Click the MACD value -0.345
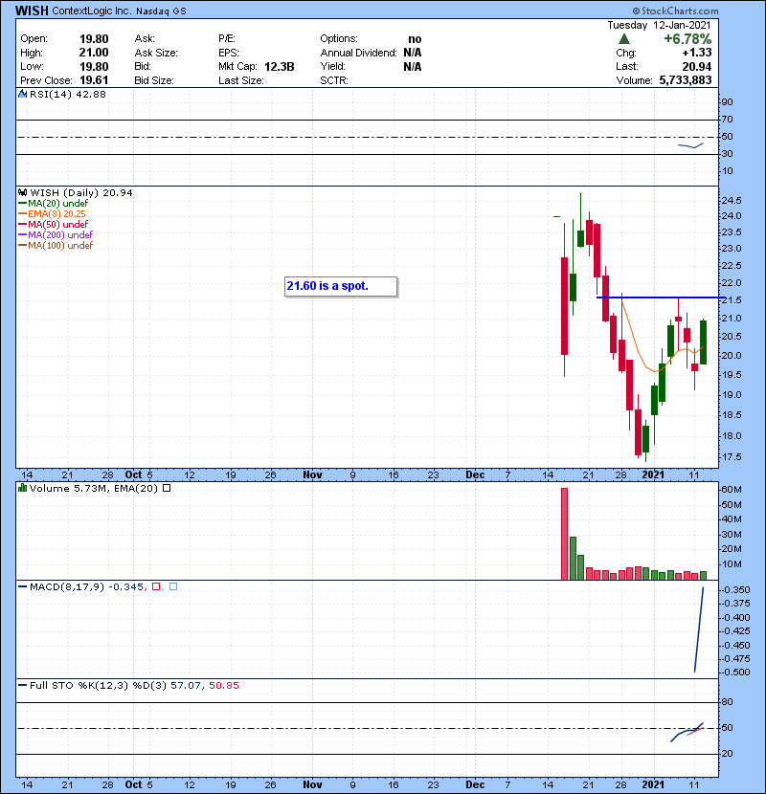The height and width of the screenshot is (794, 766). [x=125, y=586]
